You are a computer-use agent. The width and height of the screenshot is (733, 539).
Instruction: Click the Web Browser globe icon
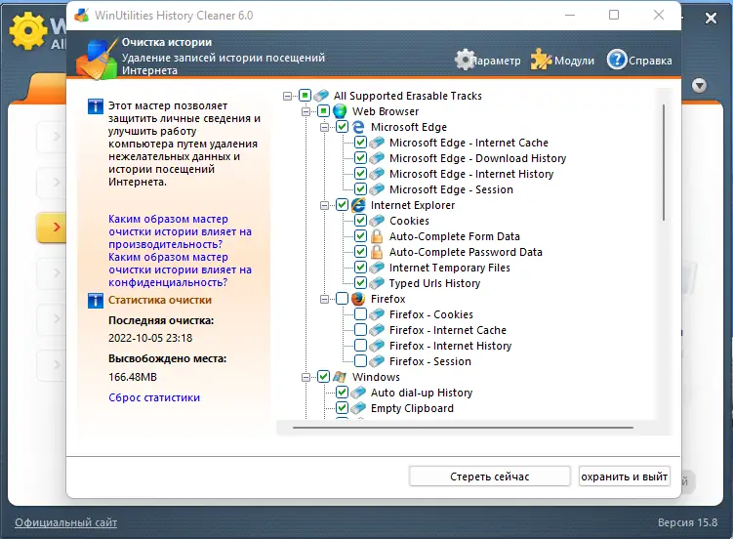340,111
